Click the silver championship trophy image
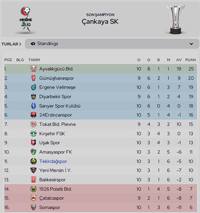The width and height of the screenshot is (200, 213). coord(176,20)
